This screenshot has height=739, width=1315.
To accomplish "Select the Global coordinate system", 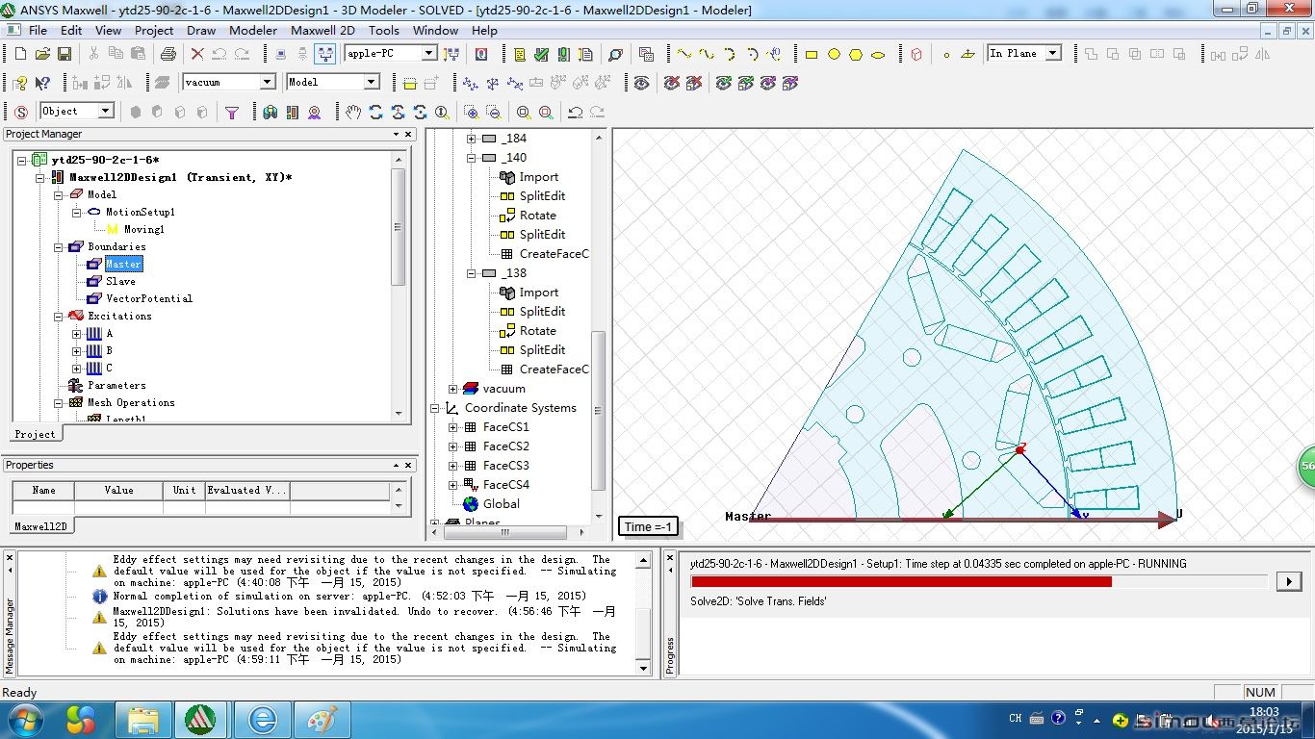I will pos(502,504).
